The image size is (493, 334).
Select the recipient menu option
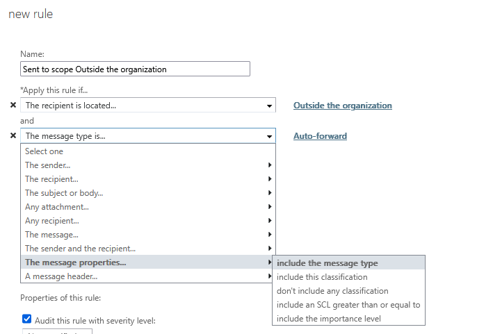coord(147,179)
